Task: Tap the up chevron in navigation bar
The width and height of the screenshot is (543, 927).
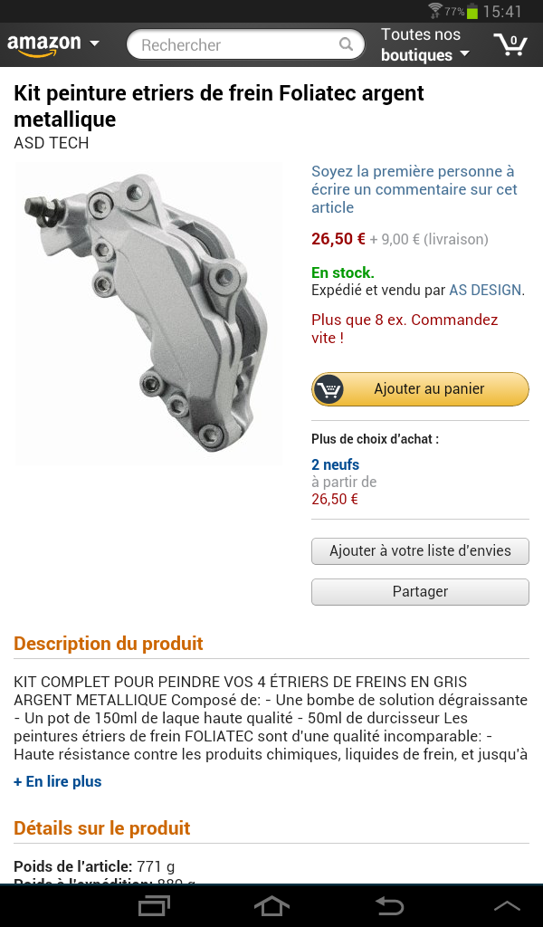Action: click(507, 905)
